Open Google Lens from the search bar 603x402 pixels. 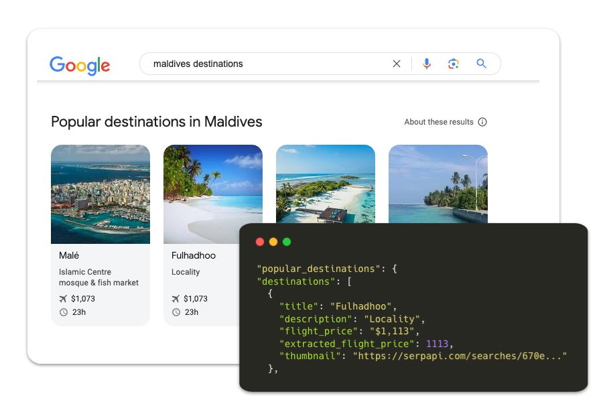(454, 63)
